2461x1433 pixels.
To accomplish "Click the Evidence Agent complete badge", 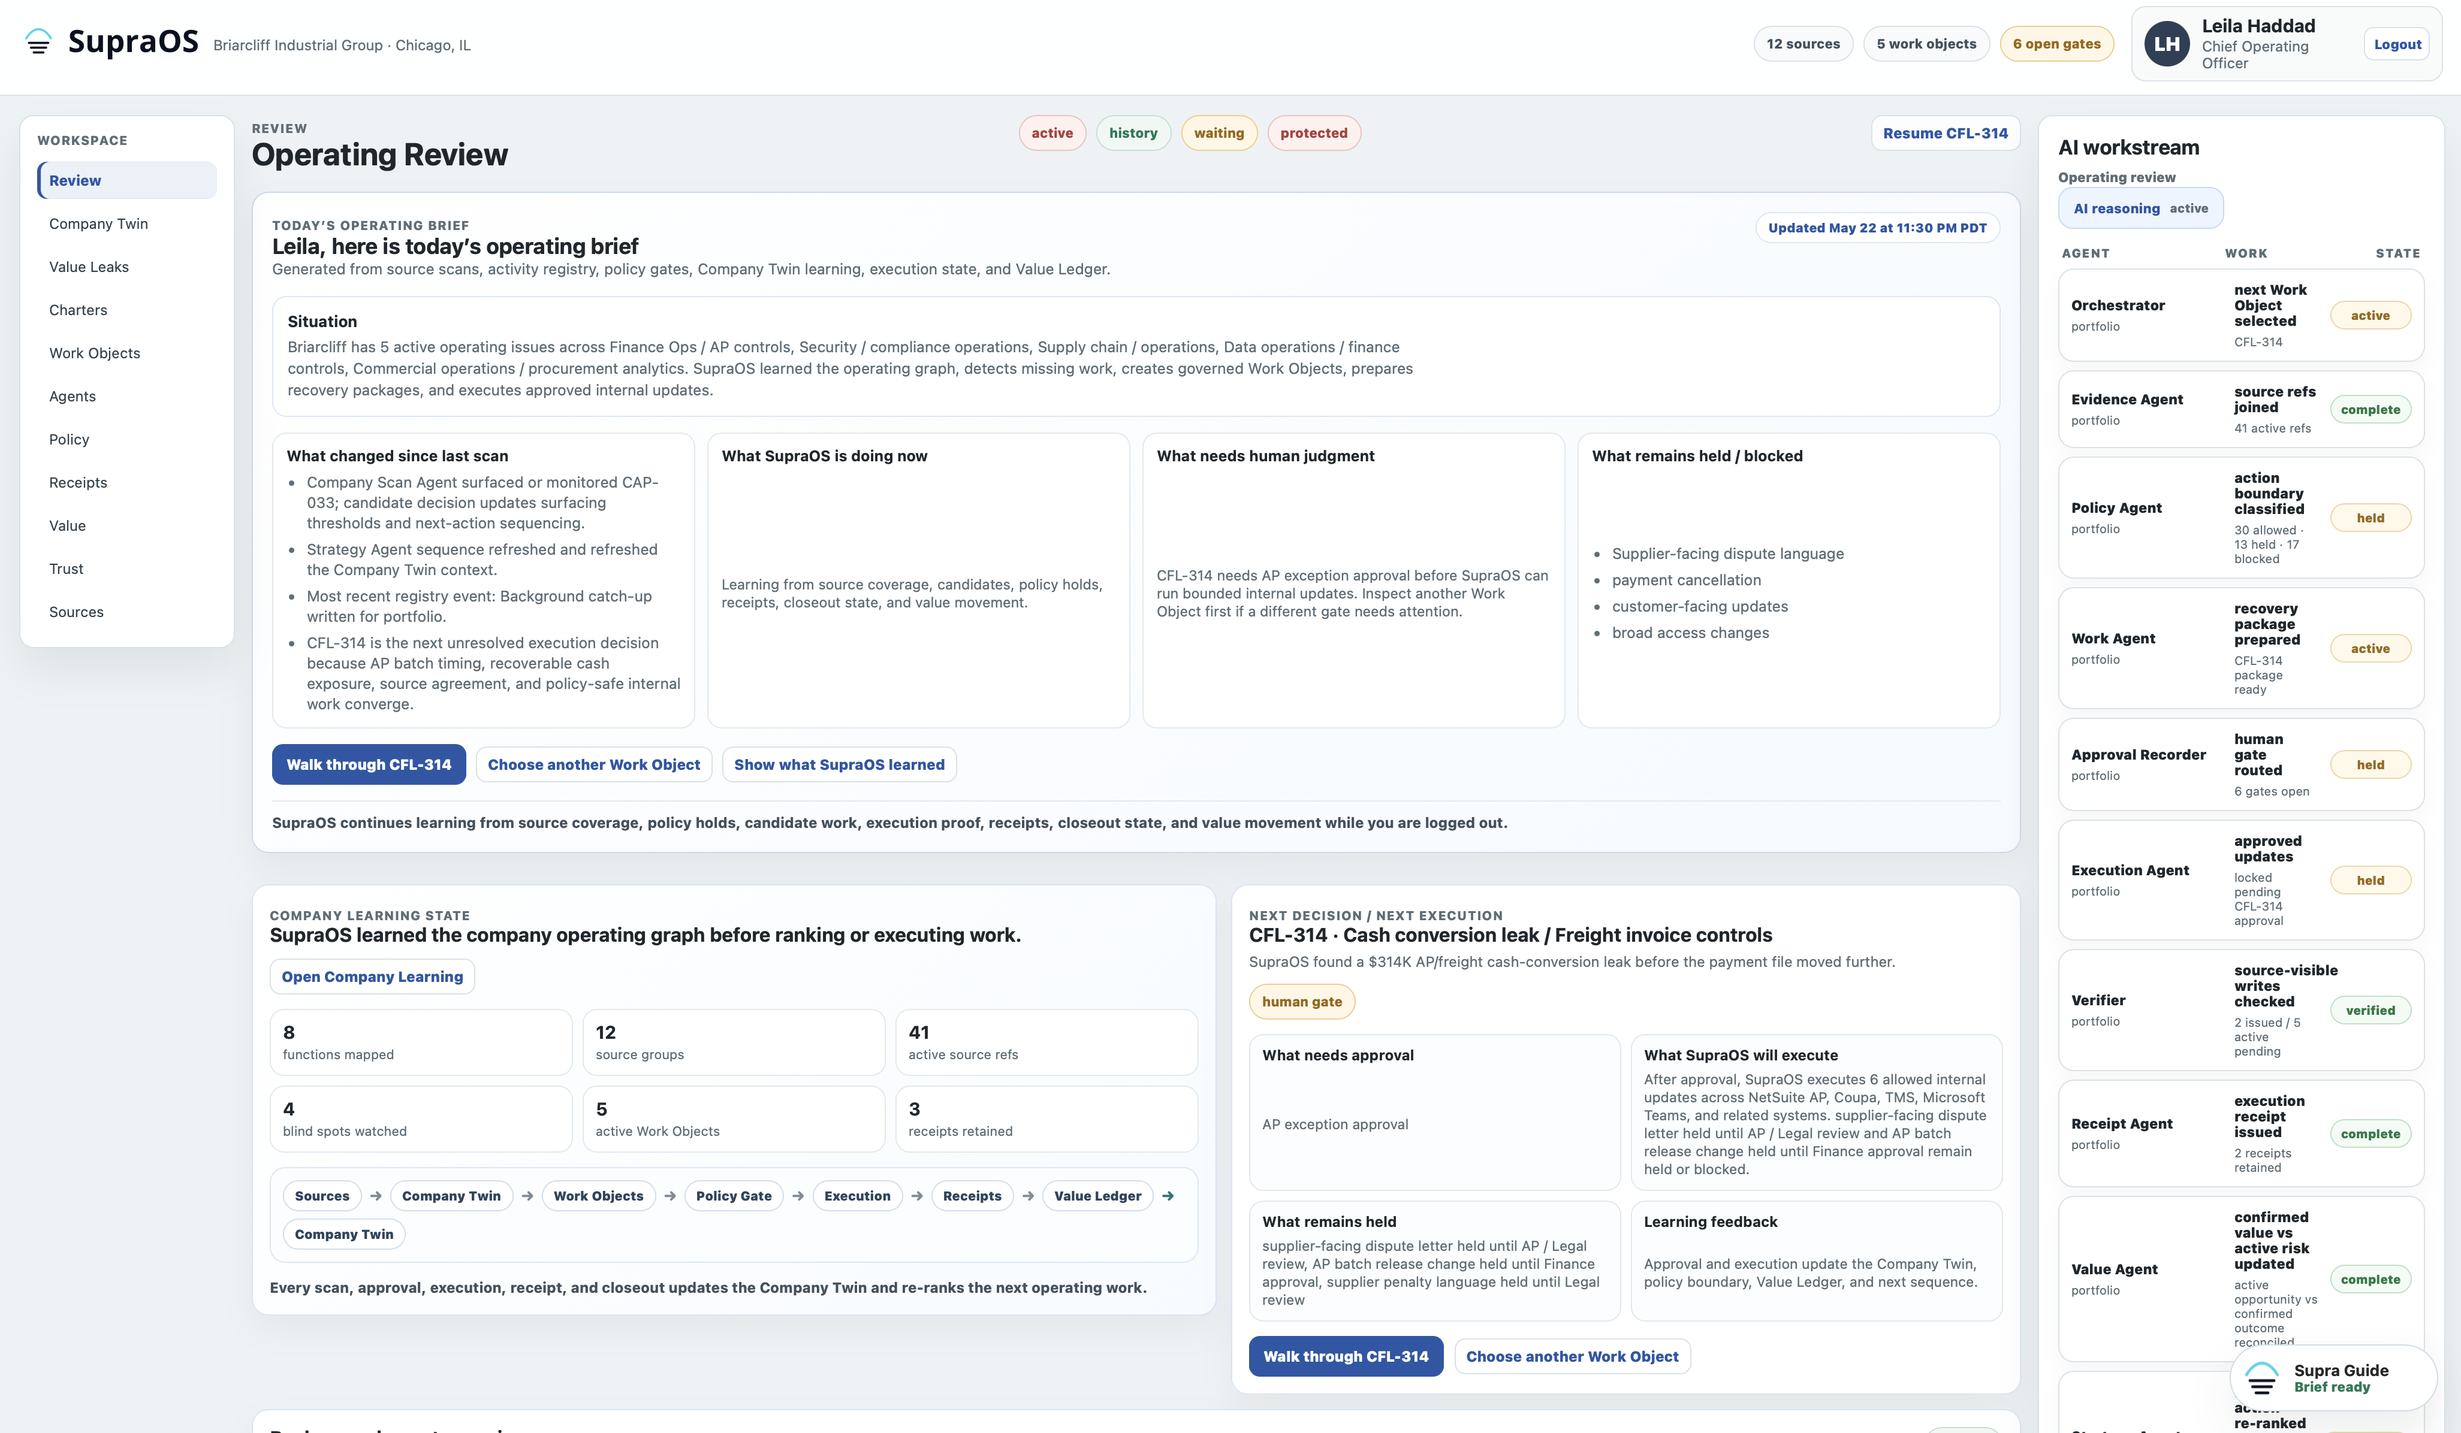I will [x=2370, y=409].
